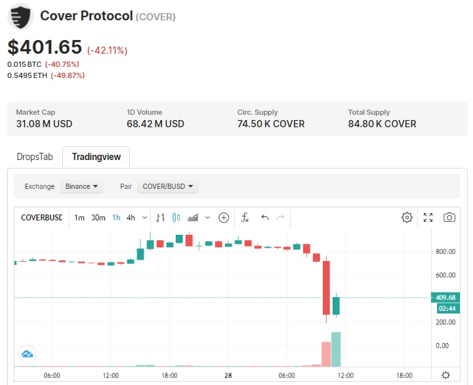Click the 28 date label on time axis
473x385 pixels.
[228, 376]
